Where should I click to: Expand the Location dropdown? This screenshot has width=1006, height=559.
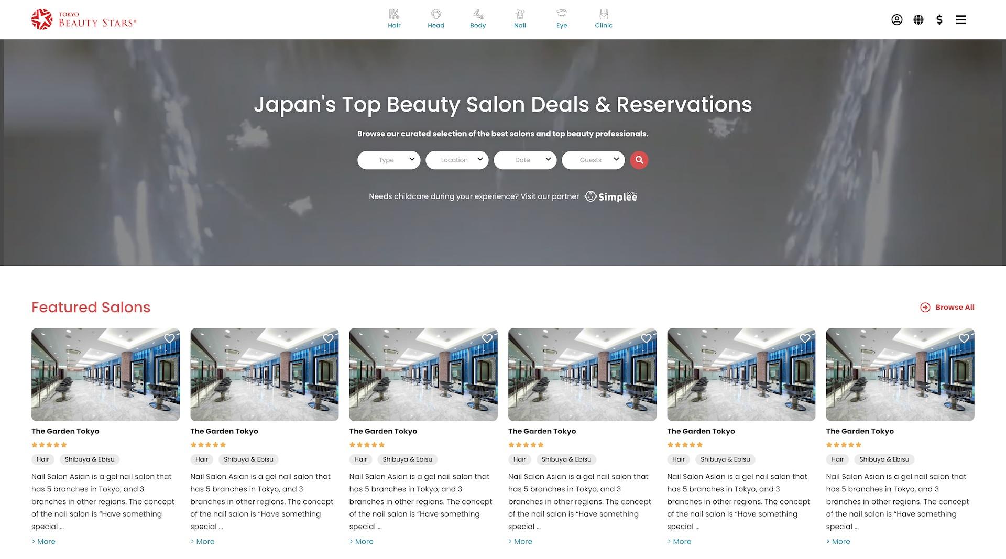457,160
